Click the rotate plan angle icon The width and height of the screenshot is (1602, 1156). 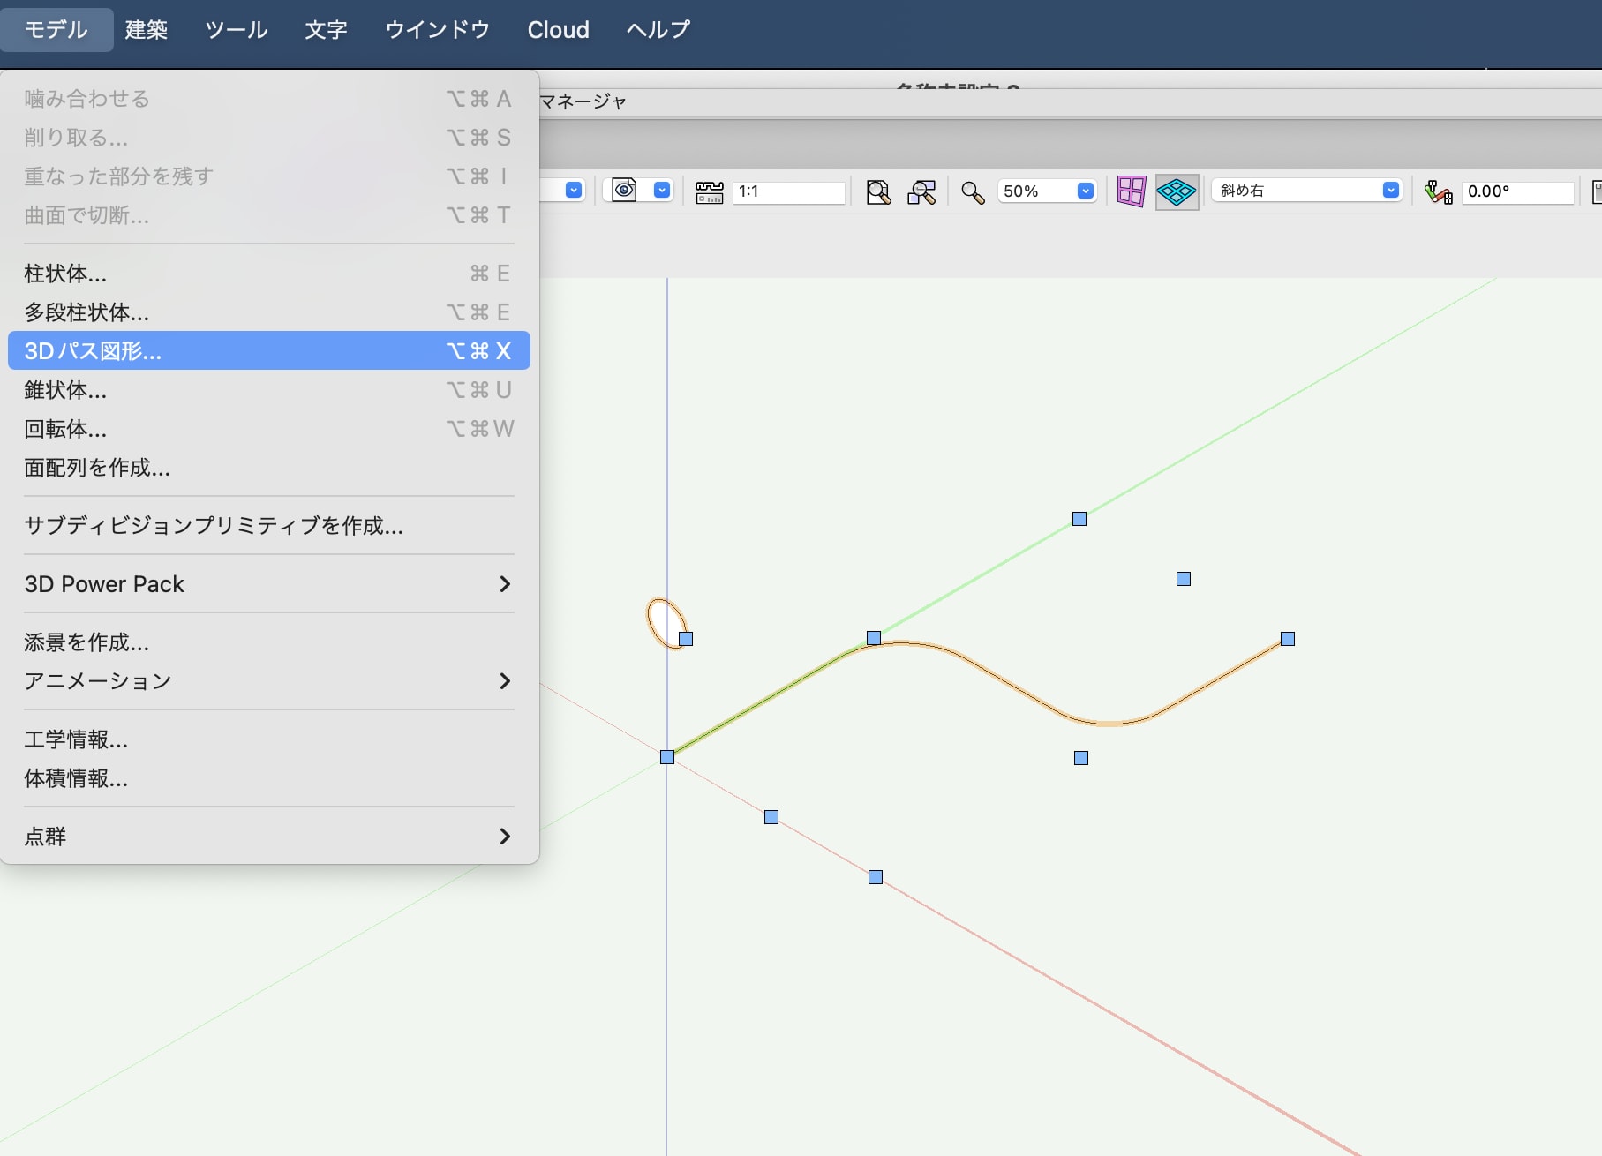pyautogui.click(x=1438, y=191)
